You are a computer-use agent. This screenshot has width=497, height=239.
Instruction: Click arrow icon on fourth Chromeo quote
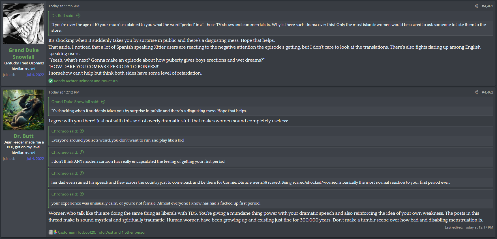pyautogui.click(x=82, y=194)
